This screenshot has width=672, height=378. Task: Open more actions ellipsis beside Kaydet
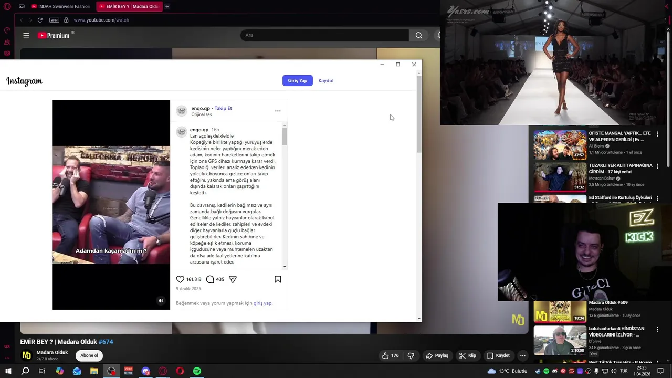[x=522, y=355]
